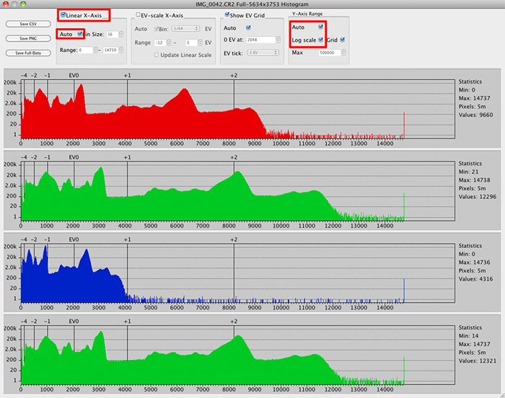Click red channel 'Values: 9660' statistic
This screenshot has width=505, height=398.
[x=475, y=115]
